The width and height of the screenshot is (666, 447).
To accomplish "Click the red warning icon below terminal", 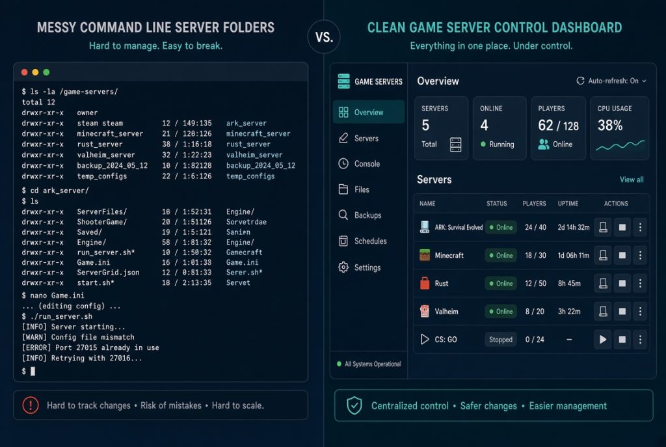I will (30, 405).
